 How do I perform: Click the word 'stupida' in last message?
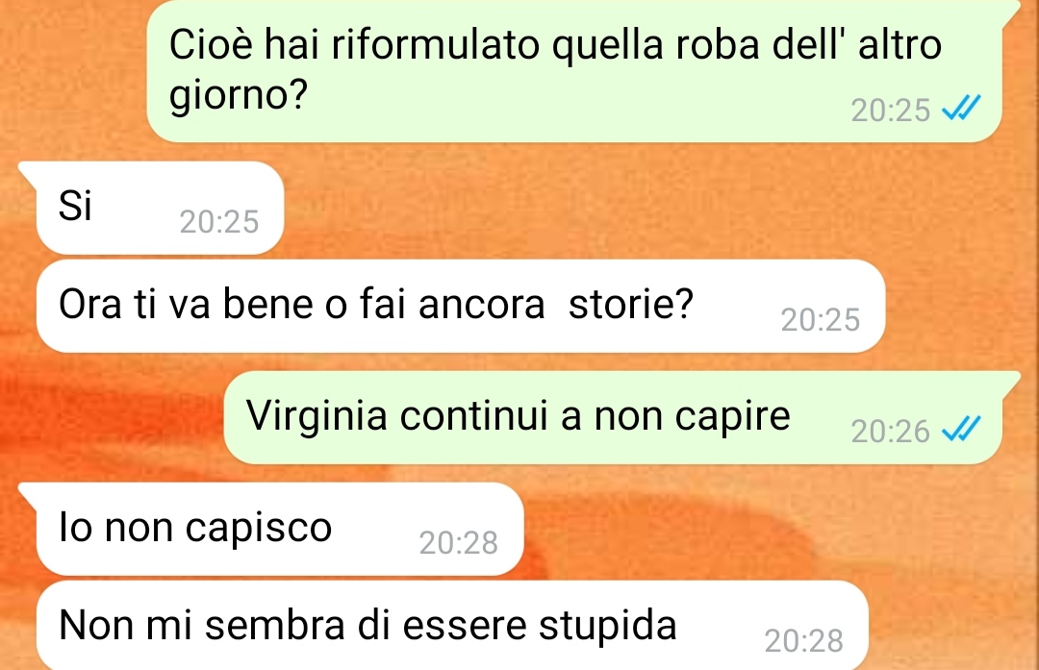(608, 627)
